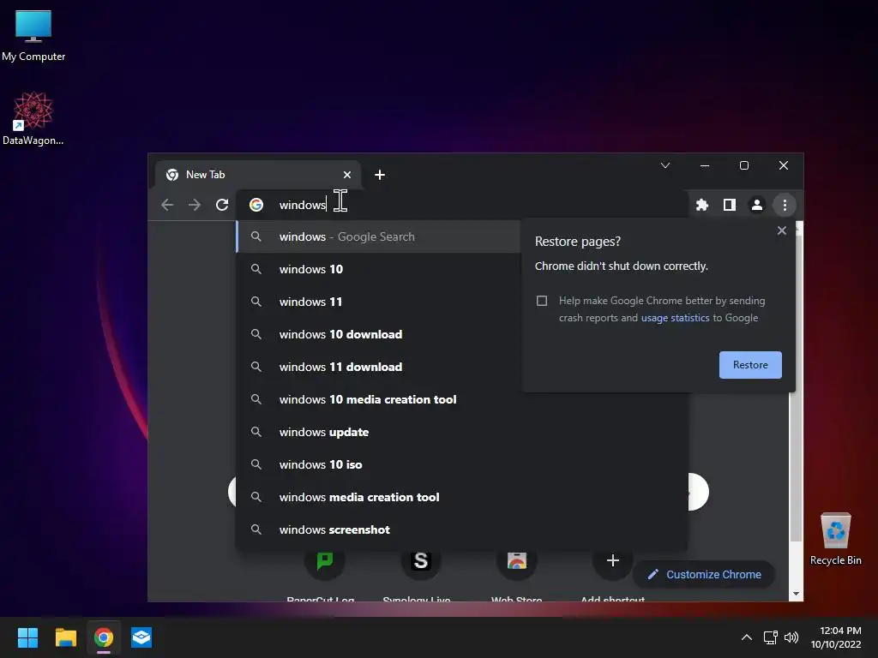Click the Restore button
This screenshot has width=878, height=658.
[x=750, y=365]
